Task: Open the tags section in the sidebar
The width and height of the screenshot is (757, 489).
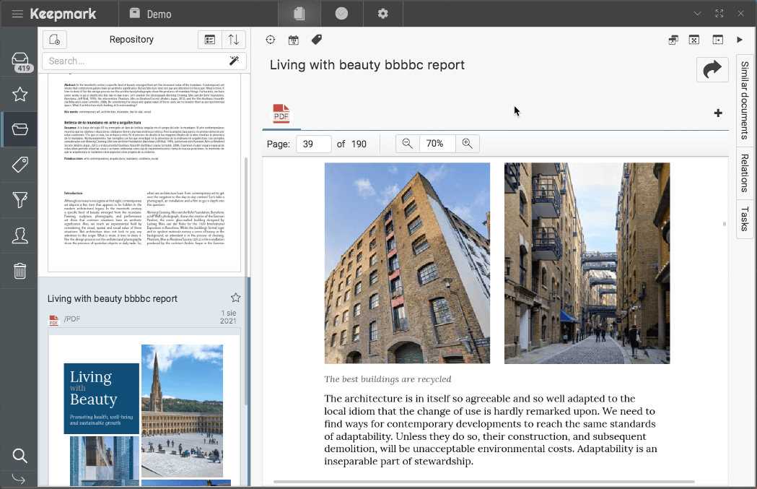Action: (x=20, y=165)
